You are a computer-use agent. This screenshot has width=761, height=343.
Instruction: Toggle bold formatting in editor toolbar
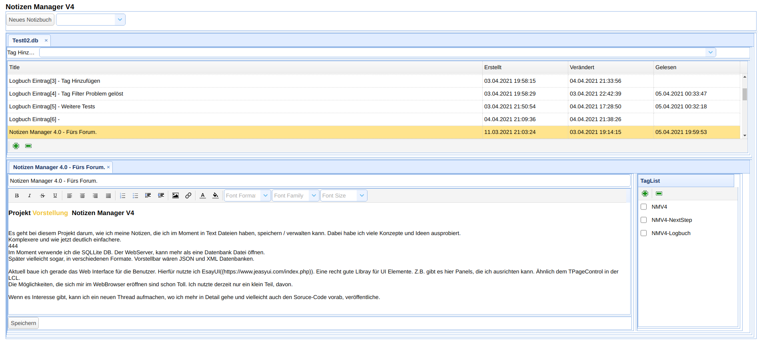pos(17,195)
